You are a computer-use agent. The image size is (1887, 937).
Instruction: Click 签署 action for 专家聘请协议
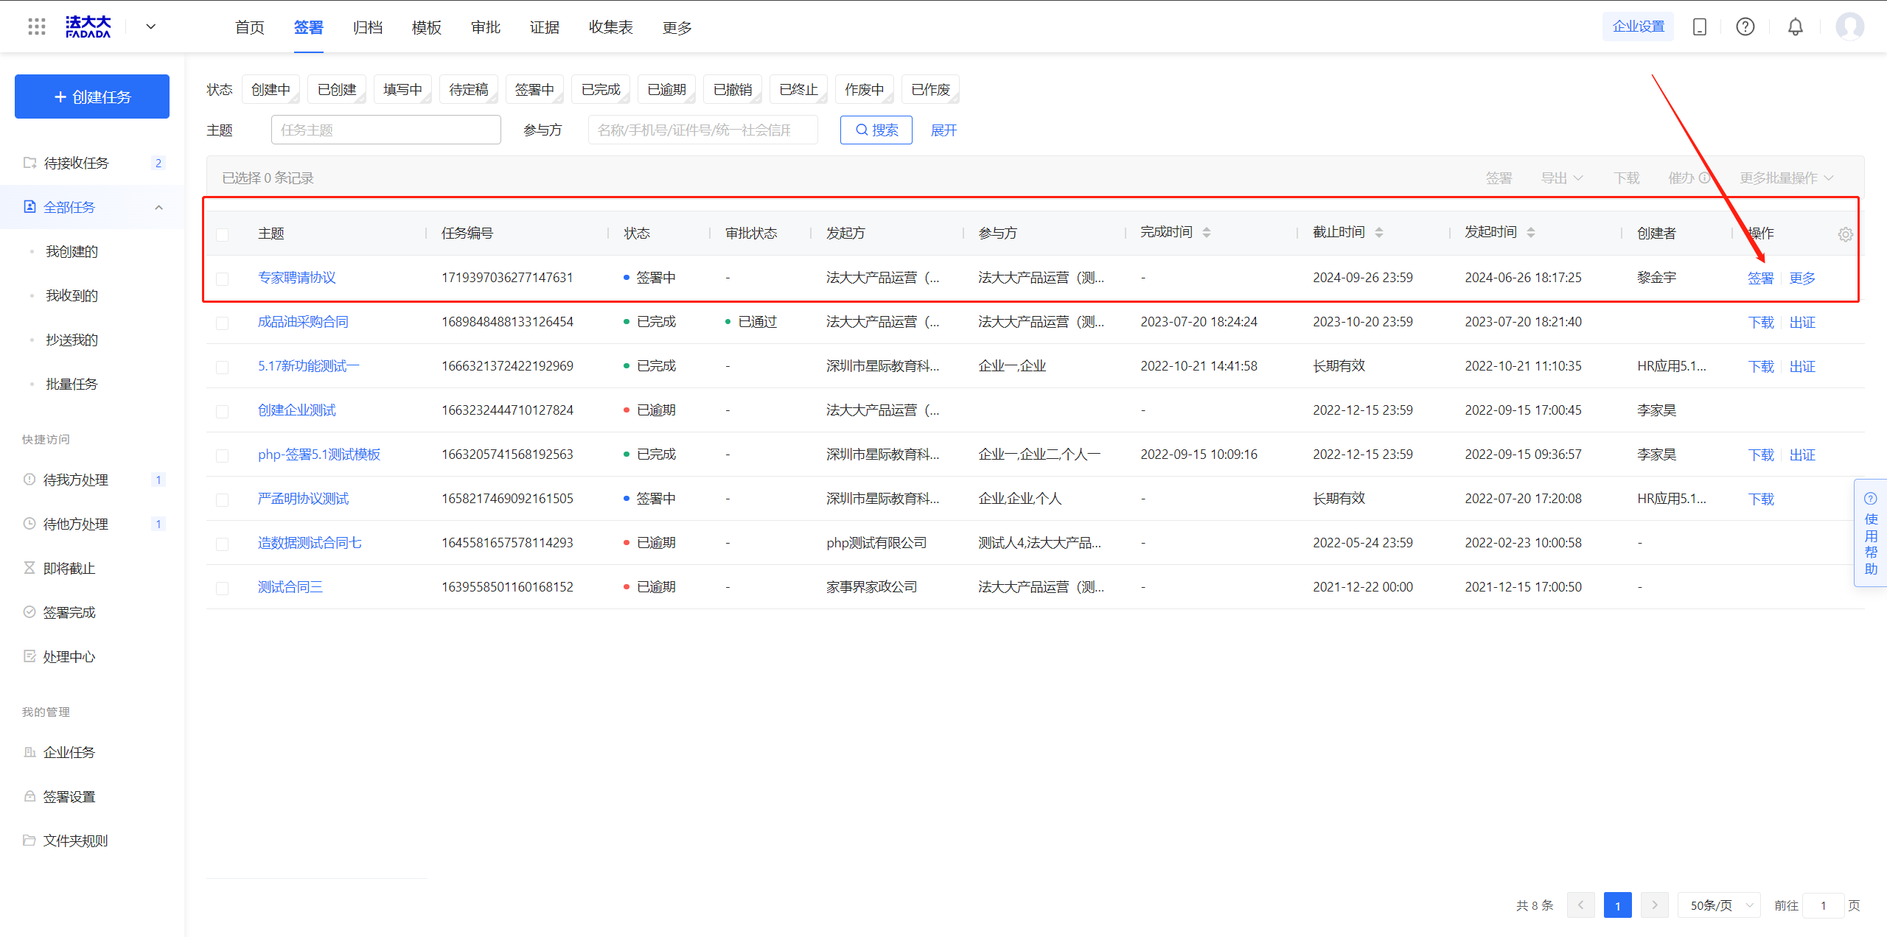1761,278
